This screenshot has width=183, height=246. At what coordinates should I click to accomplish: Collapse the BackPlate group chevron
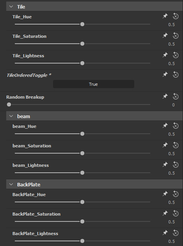tap(11, 184)
